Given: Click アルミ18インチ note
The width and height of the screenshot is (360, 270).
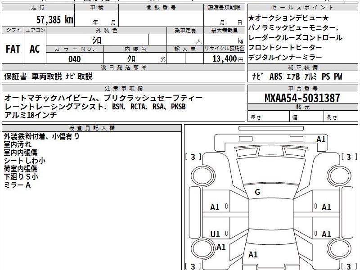Looking at the screenshot, I should tap(30, 115).
